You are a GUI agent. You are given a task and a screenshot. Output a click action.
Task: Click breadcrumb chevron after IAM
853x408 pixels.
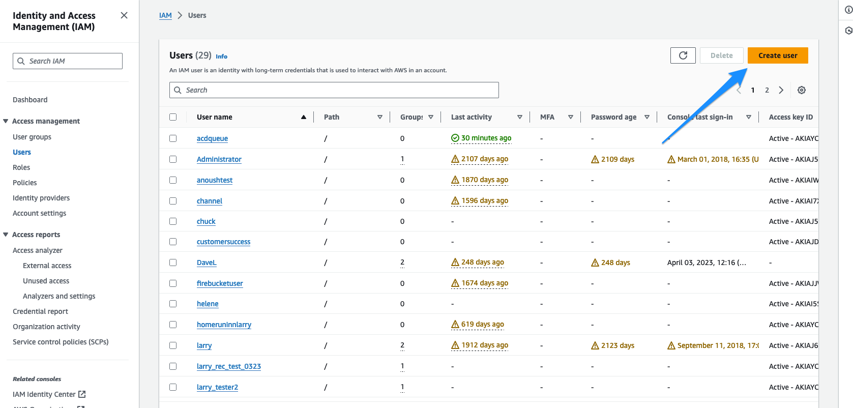point(180,15)
